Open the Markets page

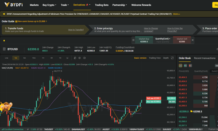point(34,5)
